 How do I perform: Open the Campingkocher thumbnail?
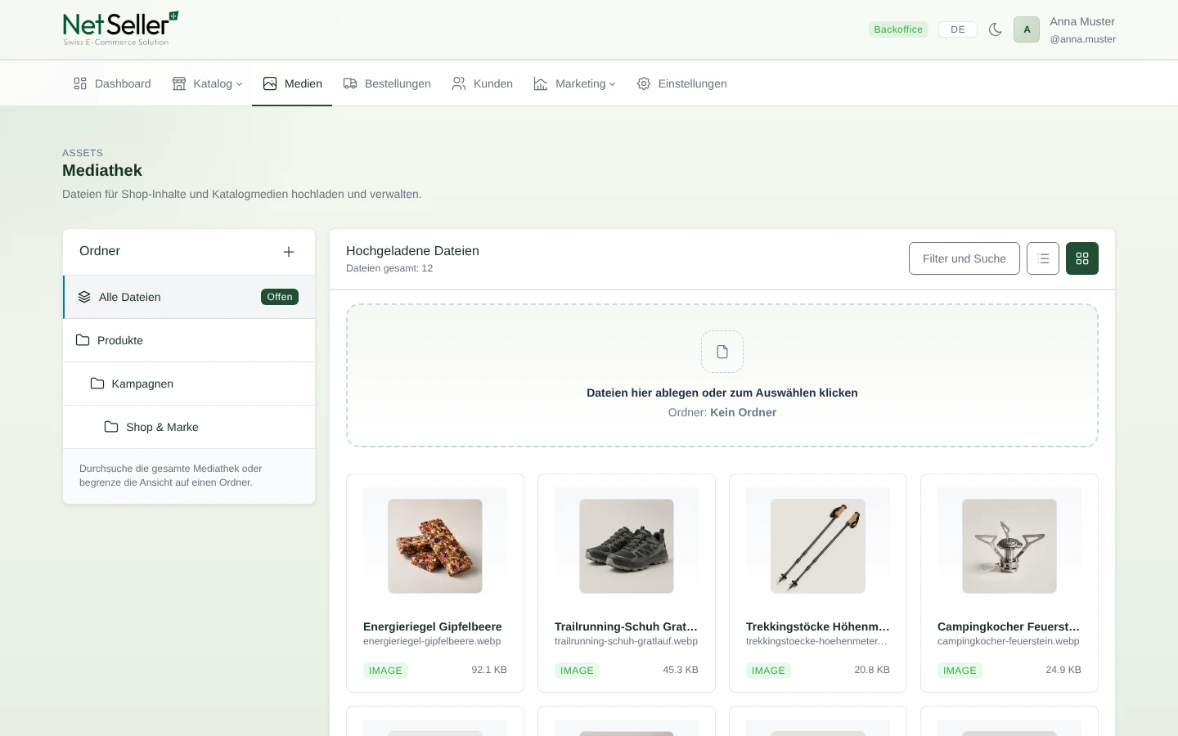pyautogui.click(x=1009, y=546)
